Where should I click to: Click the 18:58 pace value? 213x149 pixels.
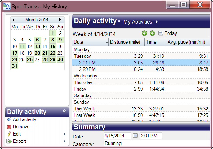(203, 69)
